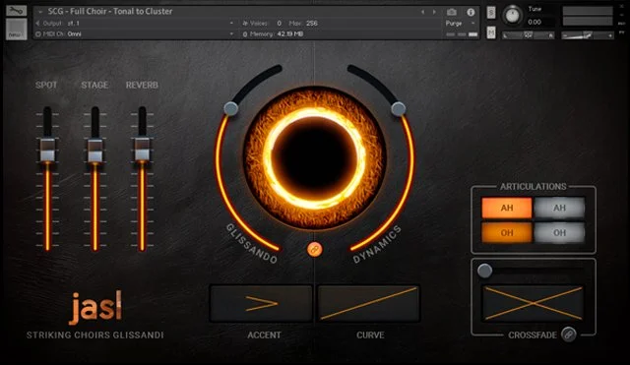Viewport: 630px width, 365px height.
Task: Click the SPOT label
Action: click(46, 86)
